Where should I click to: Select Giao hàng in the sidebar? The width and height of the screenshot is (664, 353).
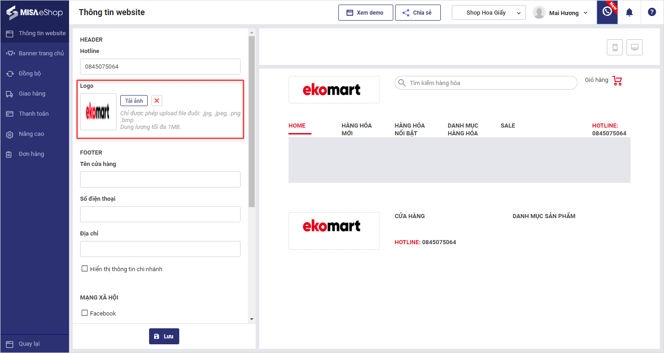point(35,94)
